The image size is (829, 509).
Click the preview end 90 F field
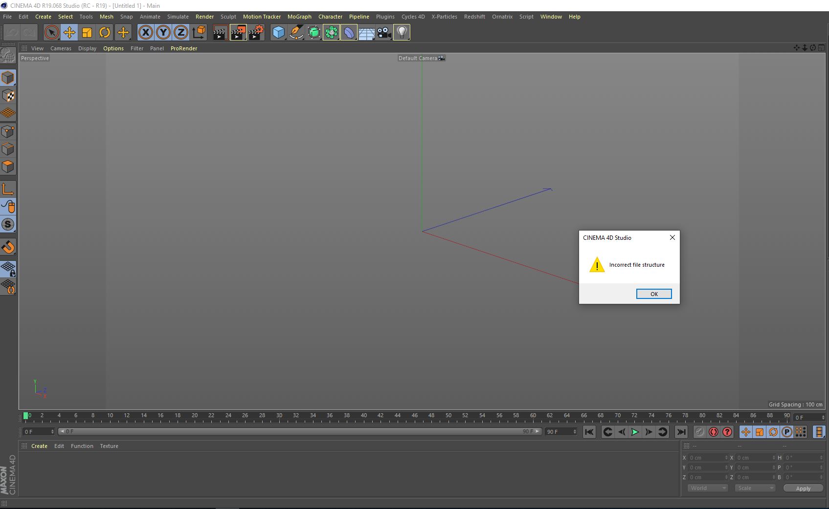coord(561,432)
